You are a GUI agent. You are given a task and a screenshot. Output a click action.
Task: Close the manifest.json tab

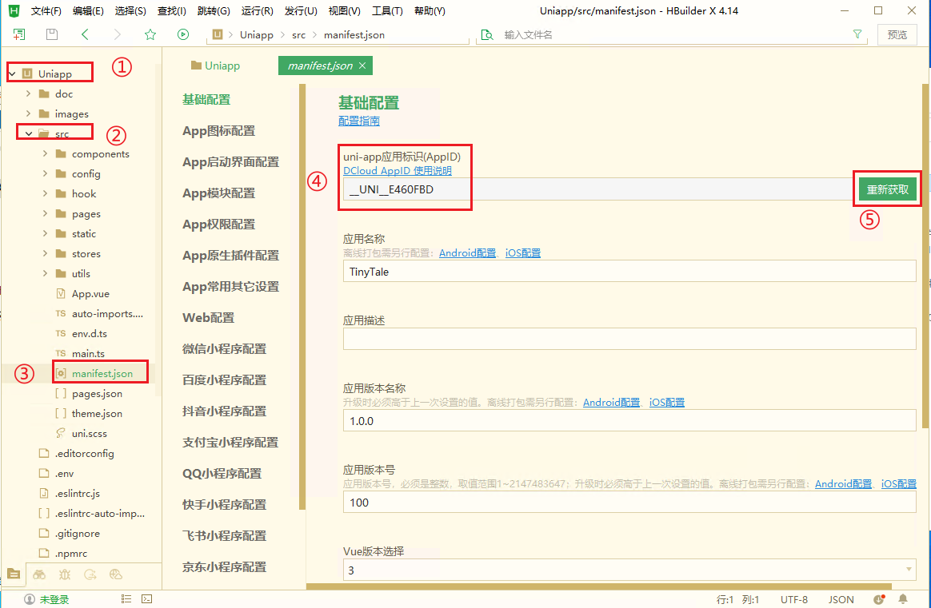tap(362, 66)
